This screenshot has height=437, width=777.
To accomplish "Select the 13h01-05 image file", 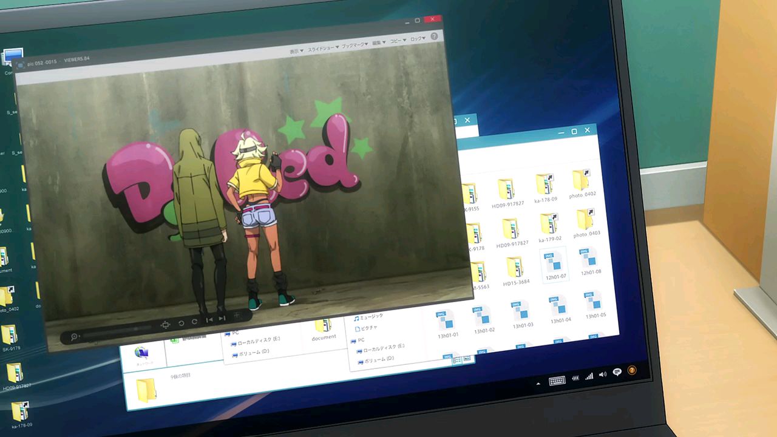I will (x=594, y=305).
